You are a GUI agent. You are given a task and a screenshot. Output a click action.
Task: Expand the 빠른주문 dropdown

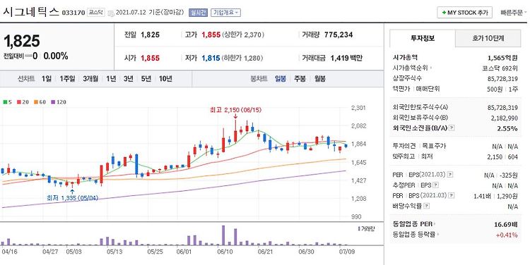[514, 13]
